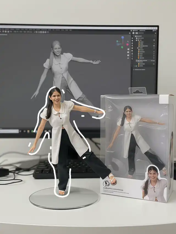Click the green Y axis gizmo ball
This screenshot has height=234, width=176.
point(122,47)
